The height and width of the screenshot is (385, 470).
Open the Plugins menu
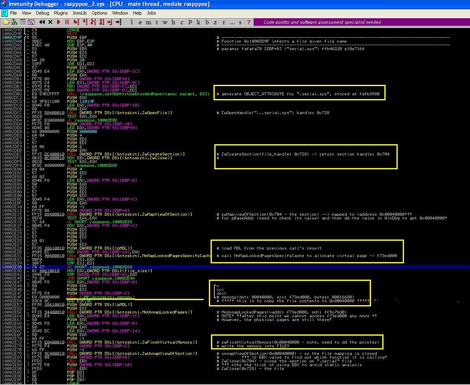(61, 13)
